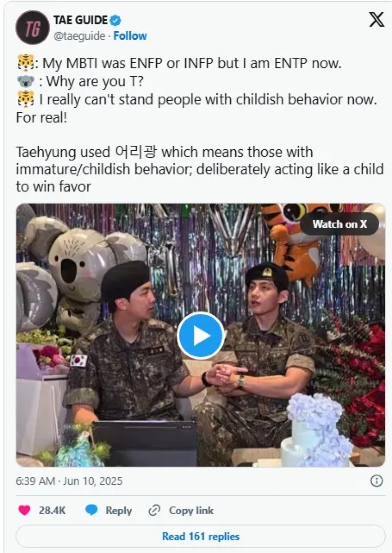Click the Copy link text

tap(191, 511)
